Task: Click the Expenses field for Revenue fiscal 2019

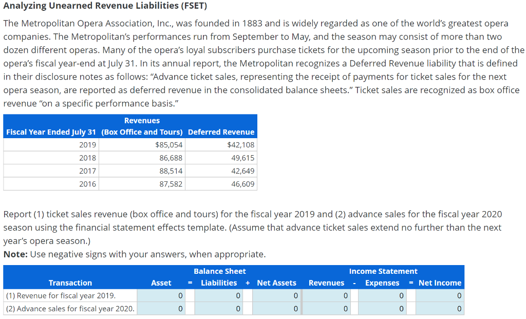Action: [382, 295]
